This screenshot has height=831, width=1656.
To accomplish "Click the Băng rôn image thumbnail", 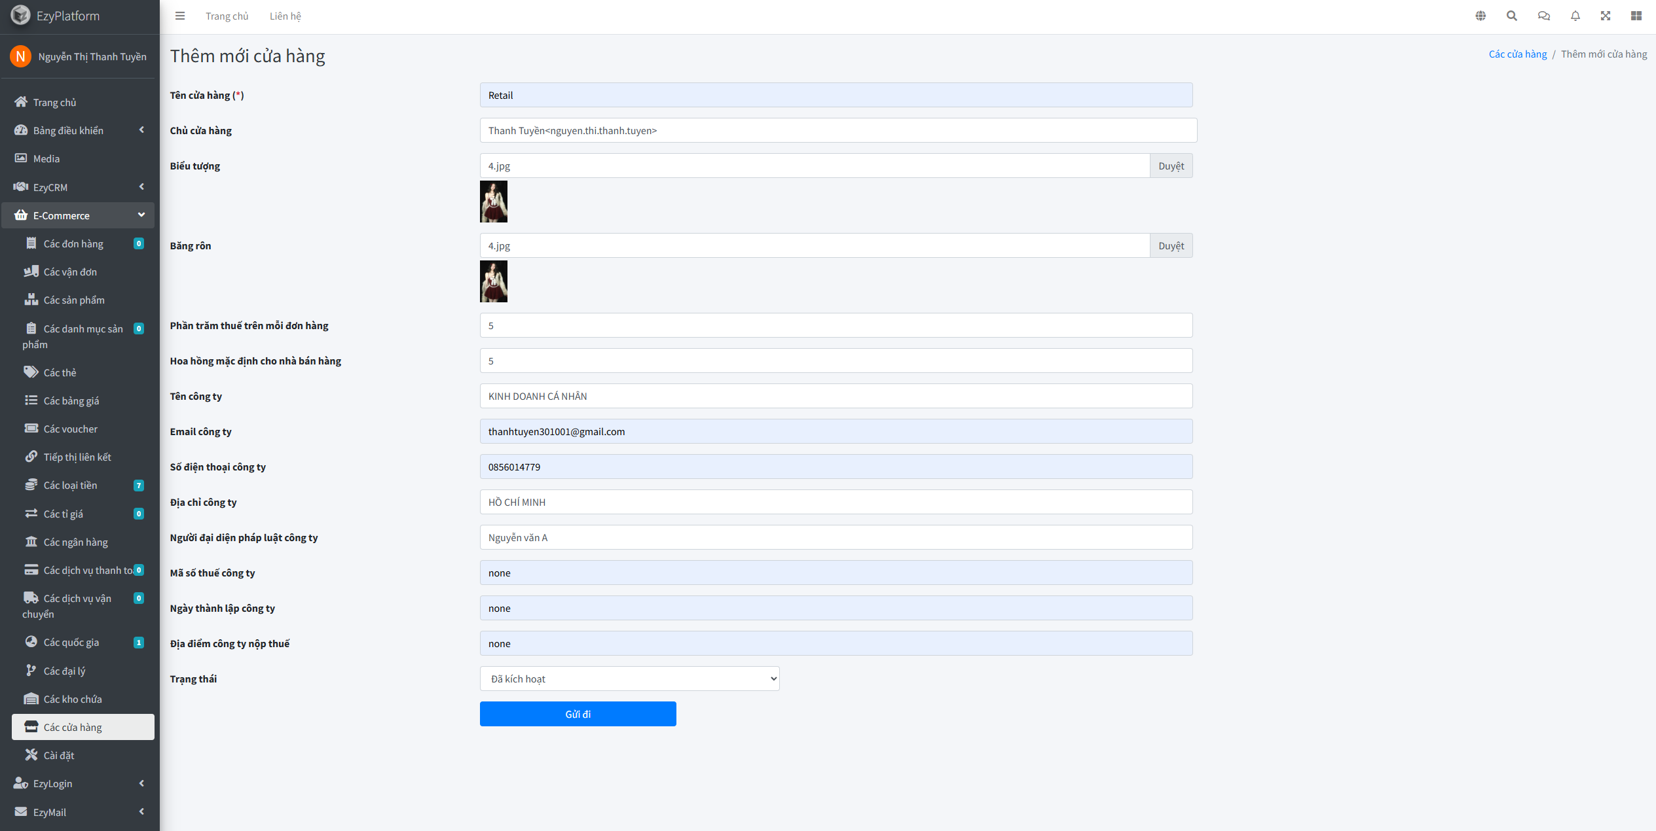I will tap(494, 281).
